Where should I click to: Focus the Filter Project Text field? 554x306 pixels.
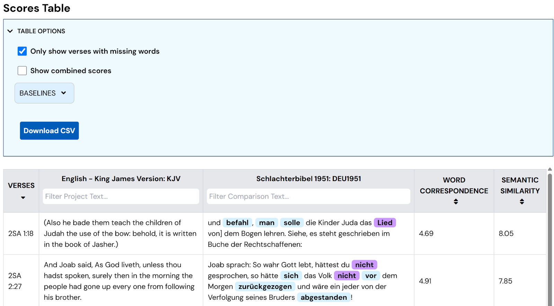pyautogui.click(x=121, y=196)
